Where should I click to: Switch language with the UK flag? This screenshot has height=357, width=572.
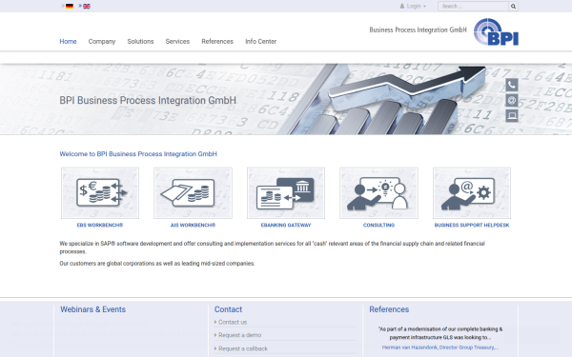click(87, 7)
